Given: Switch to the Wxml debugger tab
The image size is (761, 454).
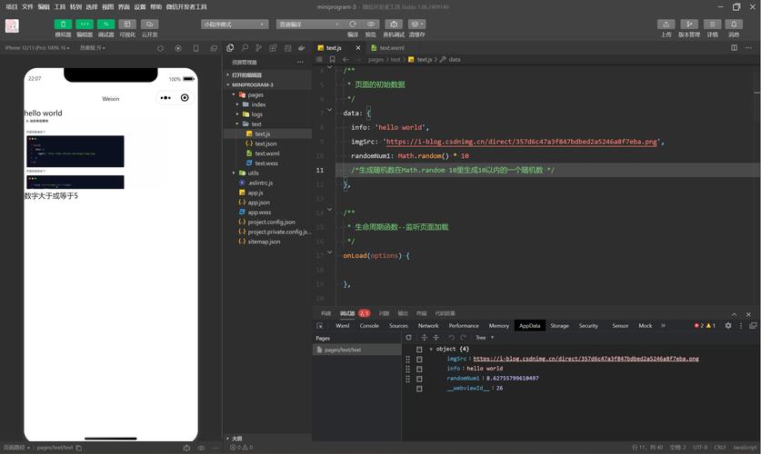Looking at the screenshot, I should [x=342, y=326].
